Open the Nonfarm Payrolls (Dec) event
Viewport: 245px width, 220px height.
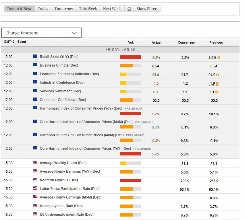[x=59, y=180]
